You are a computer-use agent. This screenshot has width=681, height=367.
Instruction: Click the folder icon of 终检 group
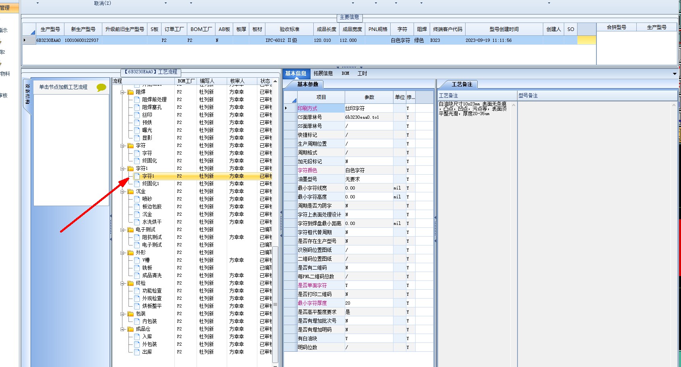coord(130,283)
